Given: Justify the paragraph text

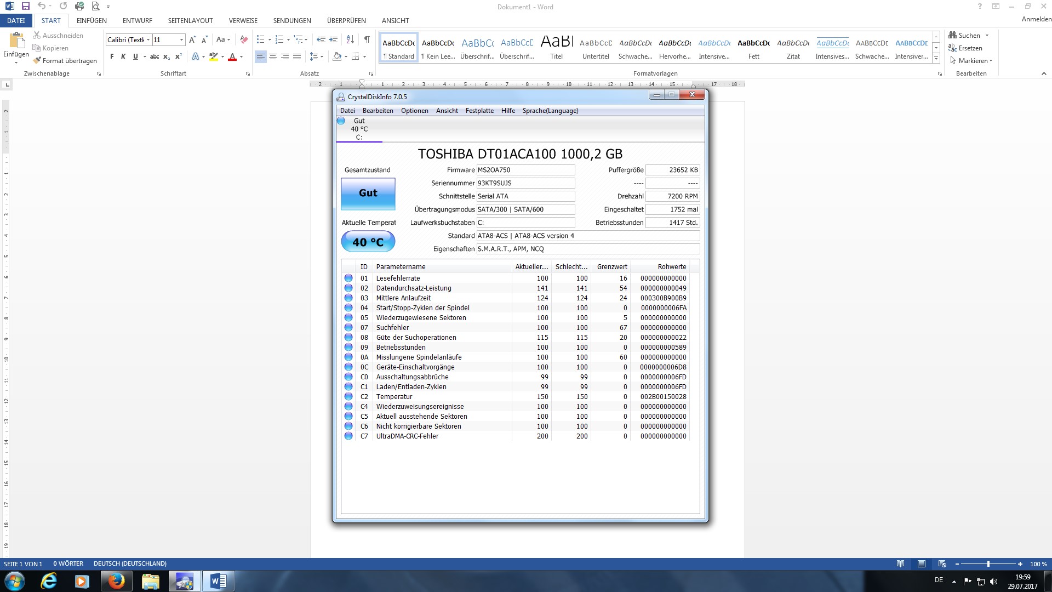Looking at the screenshot, I should pyautogui.click(x=297, y=56).
